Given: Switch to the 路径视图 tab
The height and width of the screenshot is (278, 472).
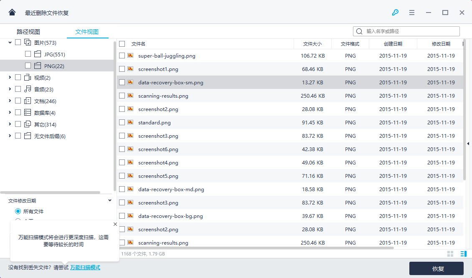Looking at the screenshot, I should coord(28,32).
